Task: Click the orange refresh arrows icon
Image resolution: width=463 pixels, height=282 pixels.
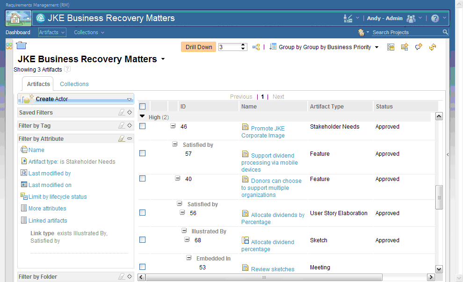Action: [x=433, y=47]
